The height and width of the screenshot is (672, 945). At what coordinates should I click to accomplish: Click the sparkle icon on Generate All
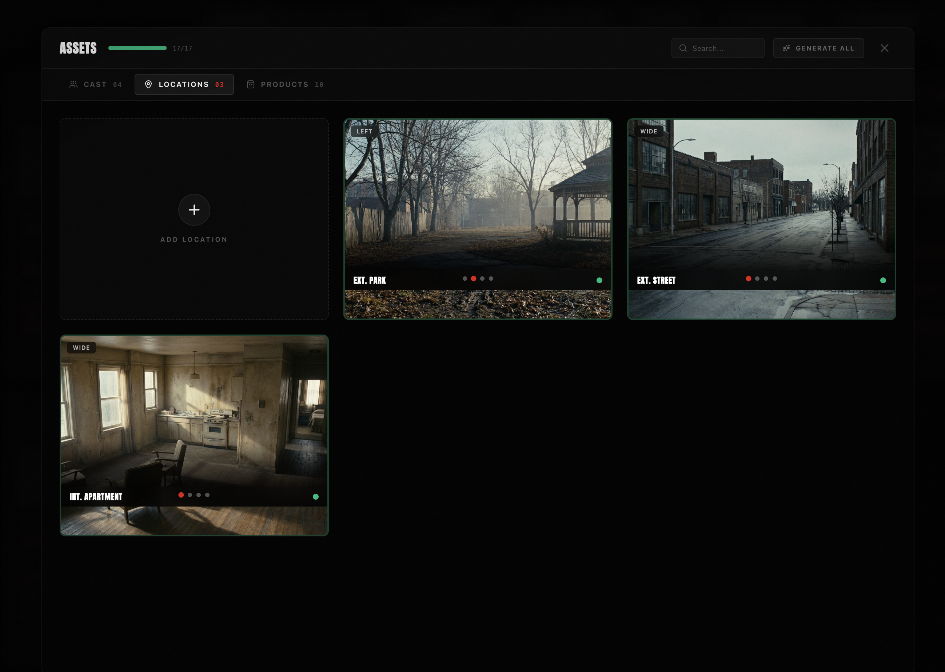[x=786, y=48]
